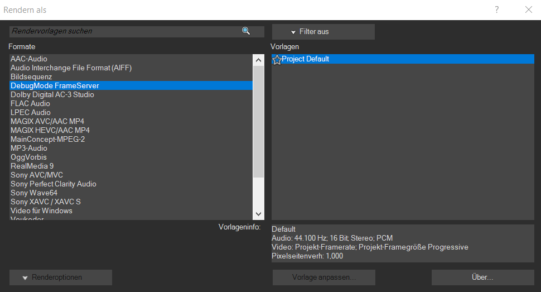Select the Project Default template
541x292 pixels.
(306, 59)
